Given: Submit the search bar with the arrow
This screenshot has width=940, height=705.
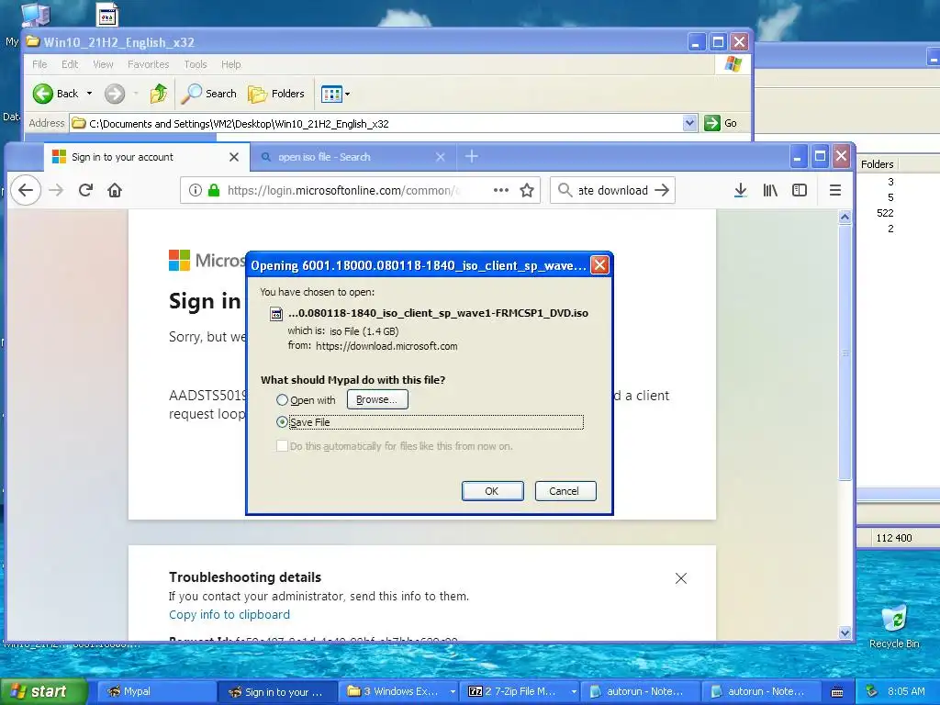Looking at the screenshot, I should 662,190.
